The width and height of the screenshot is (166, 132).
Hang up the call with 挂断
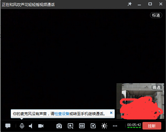pyautogui.click(x=152, y=126)
